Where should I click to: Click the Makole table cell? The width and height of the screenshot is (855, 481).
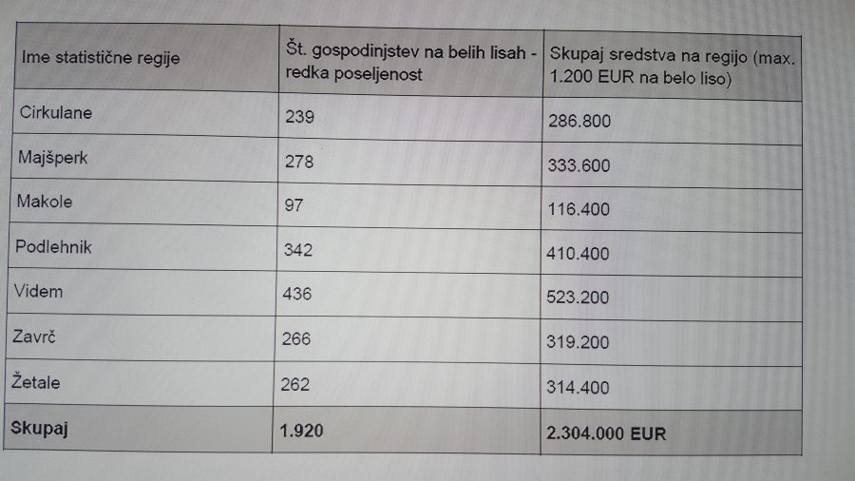click(x=45, y=202)
